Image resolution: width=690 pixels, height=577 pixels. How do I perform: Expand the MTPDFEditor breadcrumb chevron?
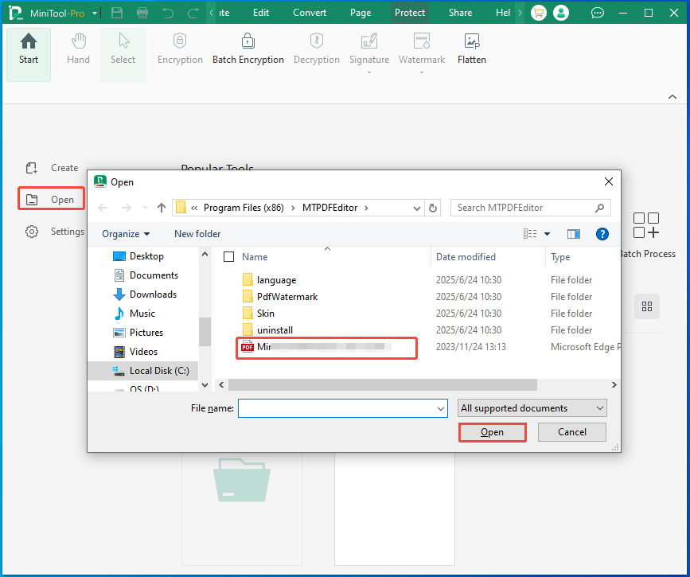(x=367, y=208)
